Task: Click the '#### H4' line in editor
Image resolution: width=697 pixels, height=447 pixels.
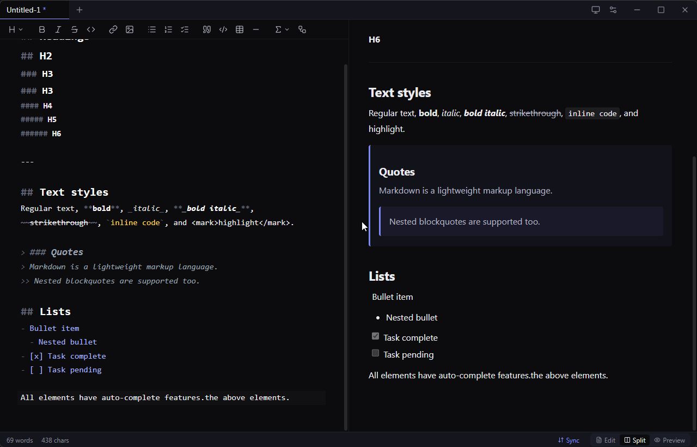Action: [x=36, y=106]
